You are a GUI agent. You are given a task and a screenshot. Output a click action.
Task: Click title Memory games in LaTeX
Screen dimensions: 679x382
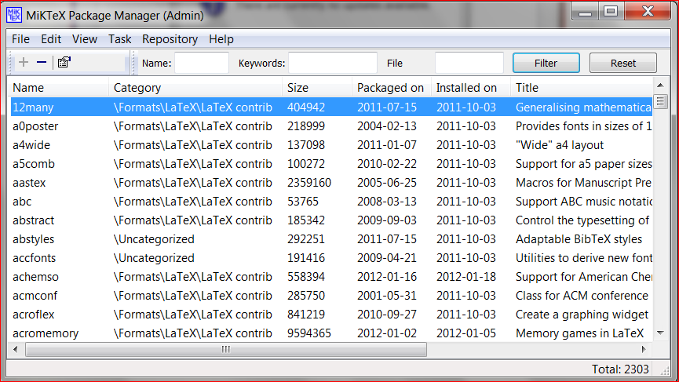point(580,333)
